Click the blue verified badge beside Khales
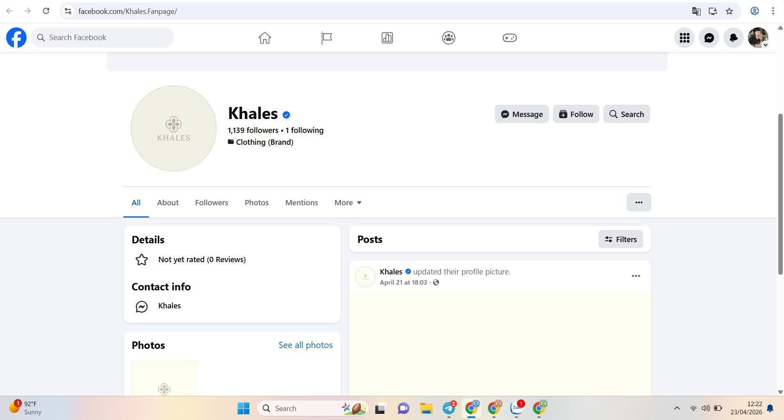The height and width of the screenshot is (420, 784). (x=286, y=115)
